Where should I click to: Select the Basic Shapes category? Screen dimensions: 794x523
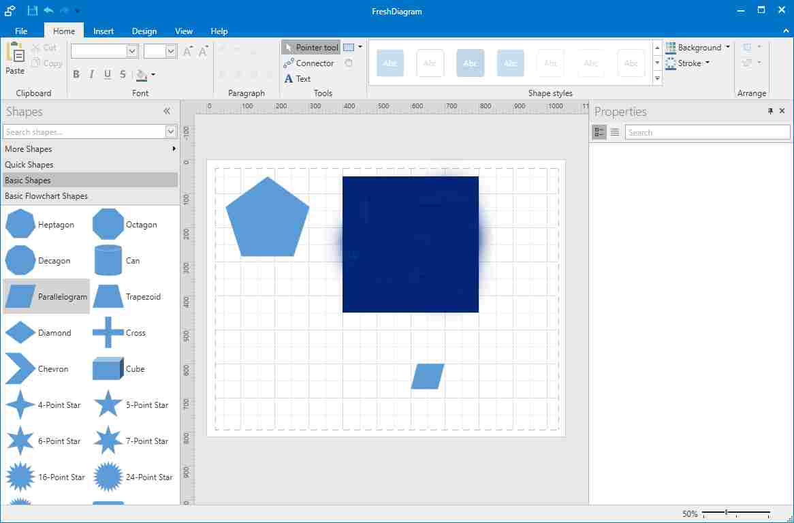[90, 180]
